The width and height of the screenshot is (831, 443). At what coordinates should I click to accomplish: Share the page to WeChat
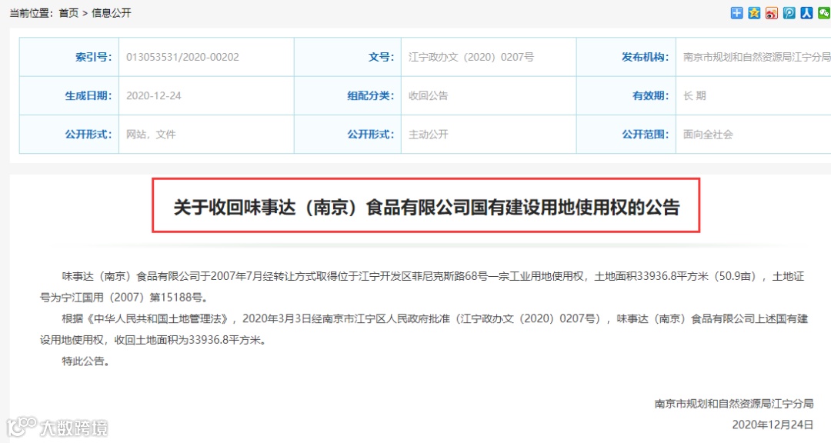(824, 13)
